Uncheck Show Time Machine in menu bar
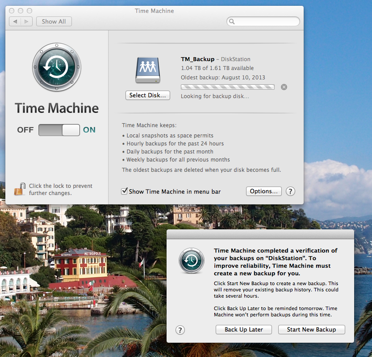The image size is (372, 357). 125,191
